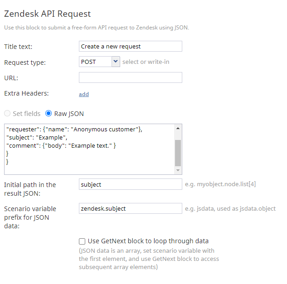The image size is (287, 284).
Task: Click the scrollbar track above the thumb
Action: (x=178, y=136)
